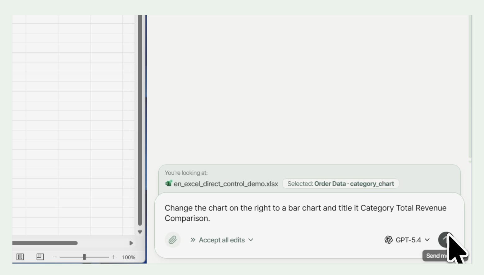Expand the chevron beside Accept all edits
The width and height of the screenshot is (484, 275).
pyautogui.click(x=251, y=240)
